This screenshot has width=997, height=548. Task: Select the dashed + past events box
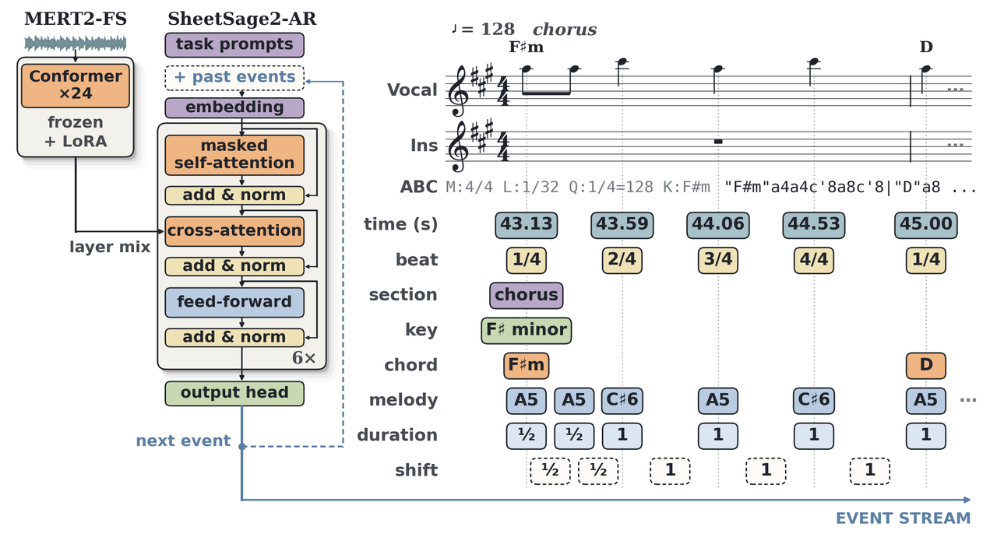coord(234,77)
